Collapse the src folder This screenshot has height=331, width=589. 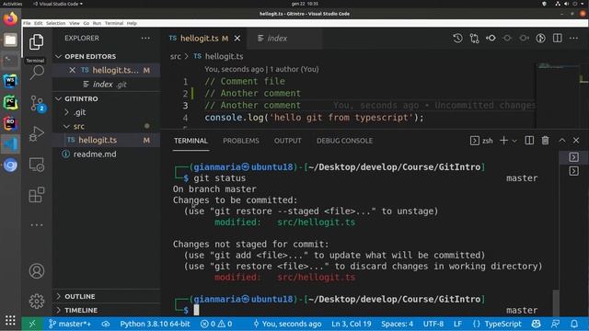pyautogui.click(x=75, y=127)
